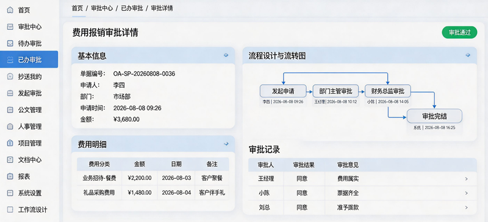Select the 审批完结 flow node
The height and width of the screenshot is (222, 488).
434,116
